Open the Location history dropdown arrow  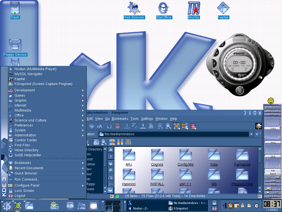(x=251, y=134)
